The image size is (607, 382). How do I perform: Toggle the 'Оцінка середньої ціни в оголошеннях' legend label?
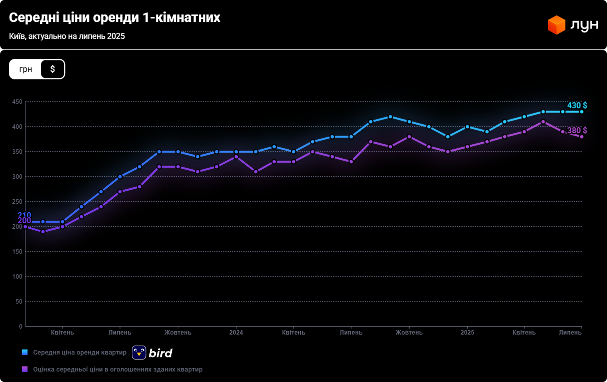[117, 369]
